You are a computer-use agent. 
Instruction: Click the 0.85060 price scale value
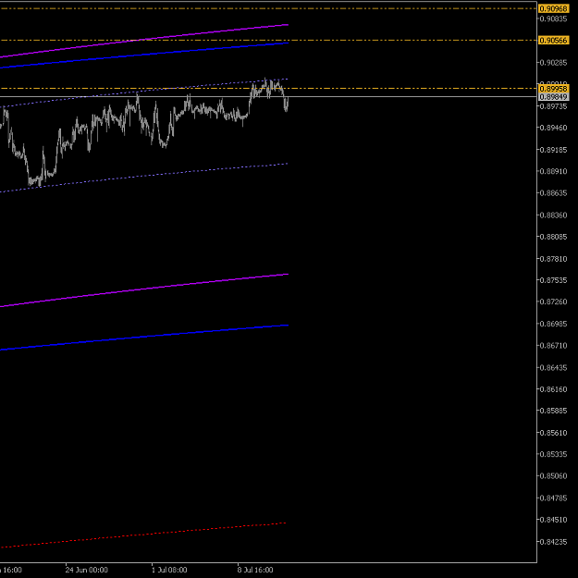click(x=553, y=476)
